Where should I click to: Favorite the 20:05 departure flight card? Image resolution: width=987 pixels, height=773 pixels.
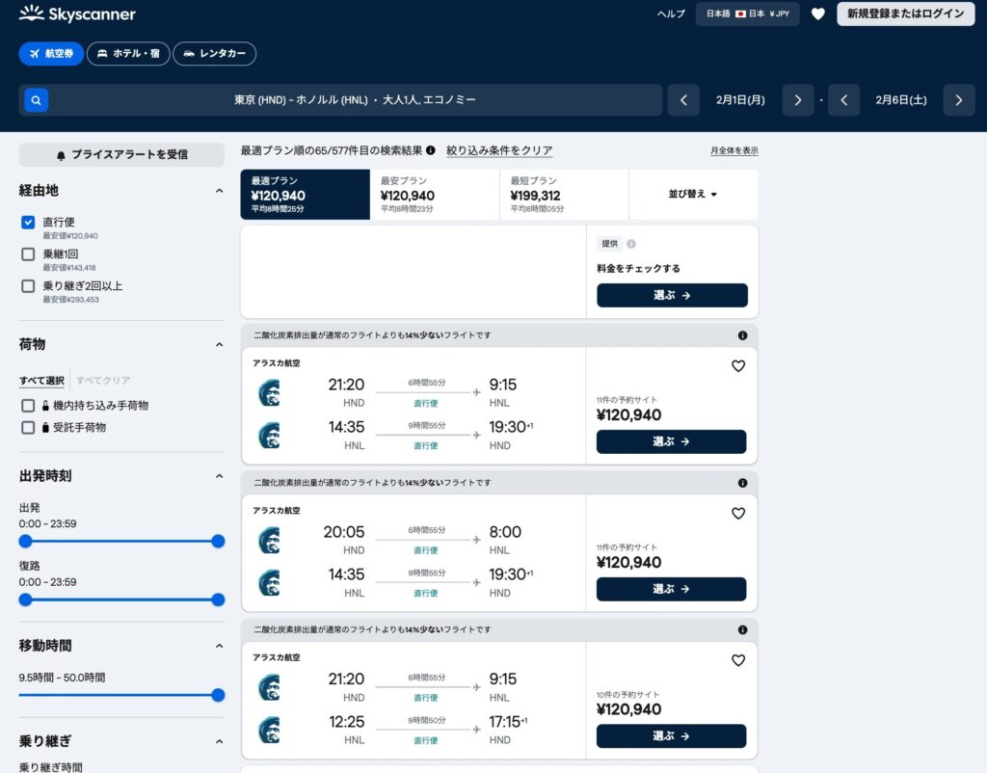click(738, 513)
